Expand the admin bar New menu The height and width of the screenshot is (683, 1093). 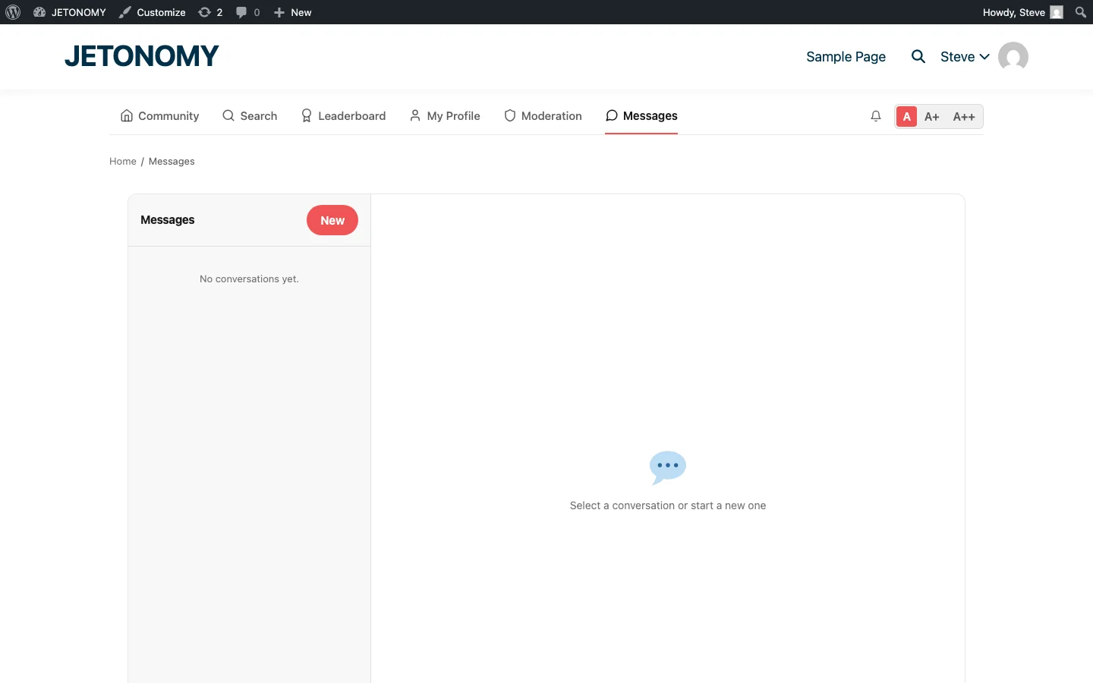pyautogui.click(x=292, y=12)
